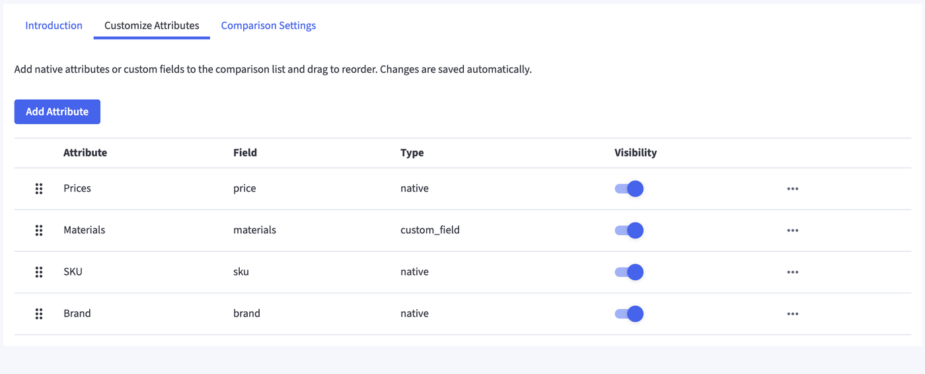This screenshot has height=374, width=925.
Task: Click the 'brand' field value
Action: [246, 313]
